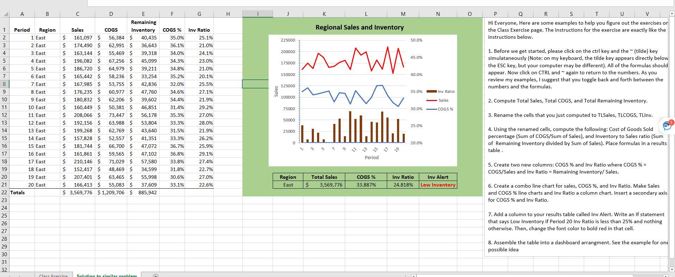Click the East cell in results table
The width and height of the screenshot is (675, 277).
click(288, 185)
